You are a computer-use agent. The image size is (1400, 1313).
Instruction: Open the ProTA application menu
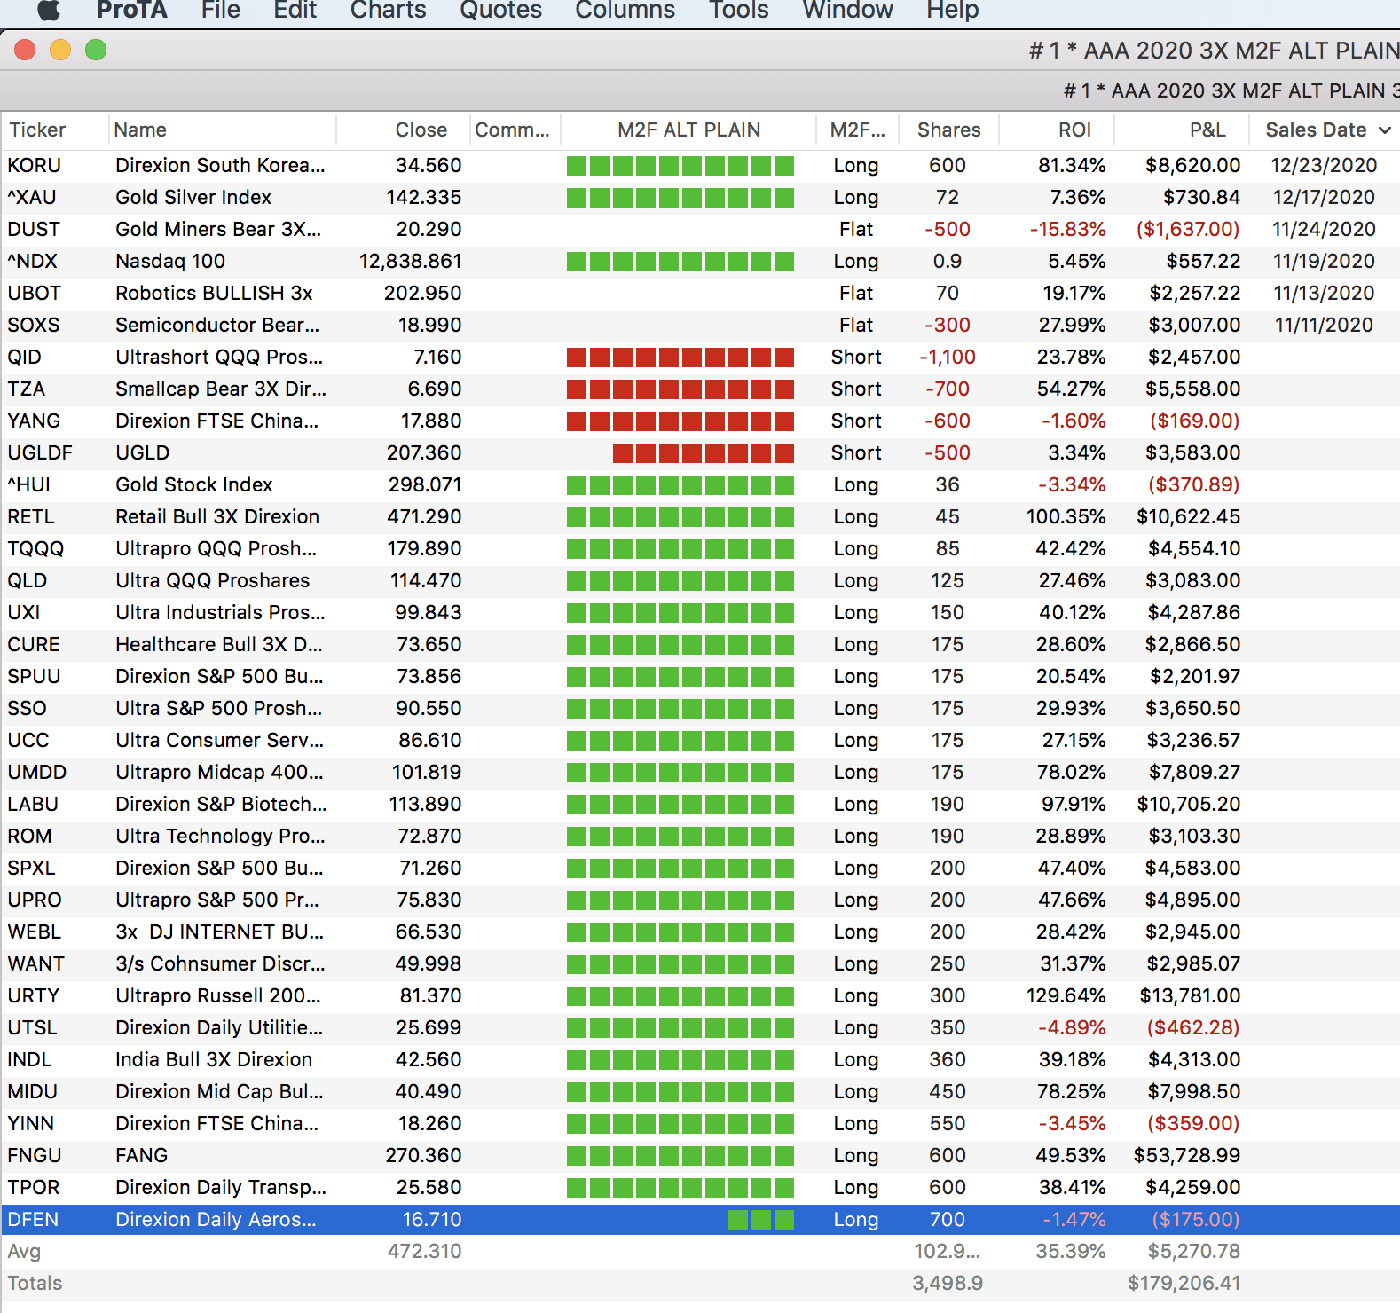[x=131, y=10]
